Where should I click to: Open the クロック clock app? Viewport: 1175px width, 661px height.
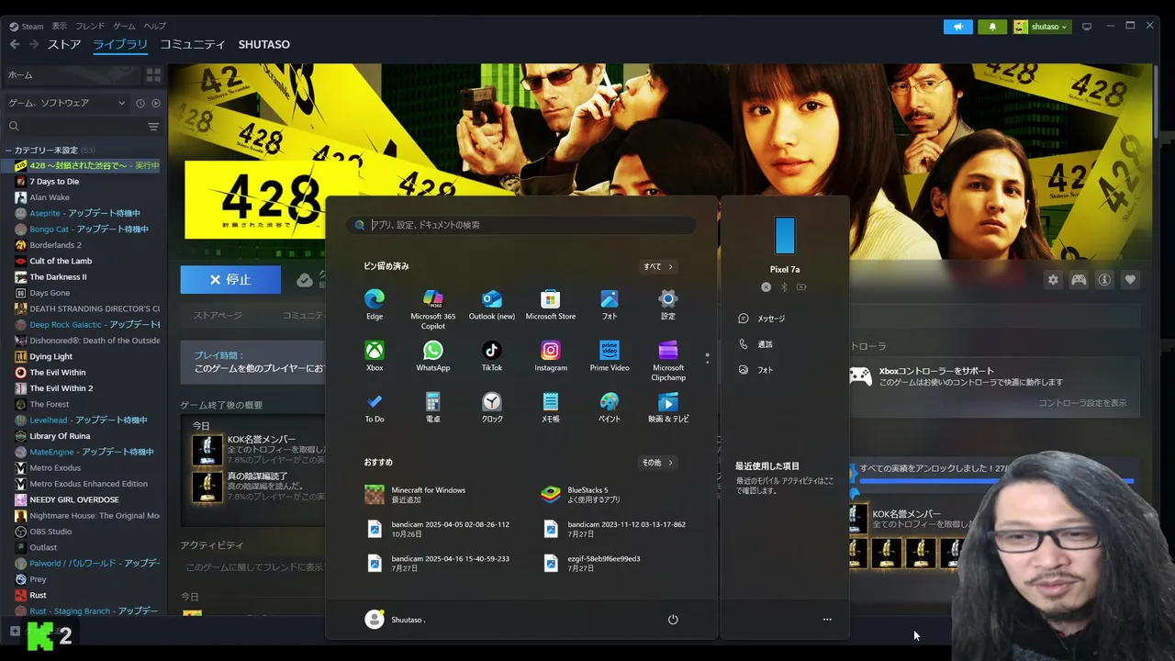492,407
